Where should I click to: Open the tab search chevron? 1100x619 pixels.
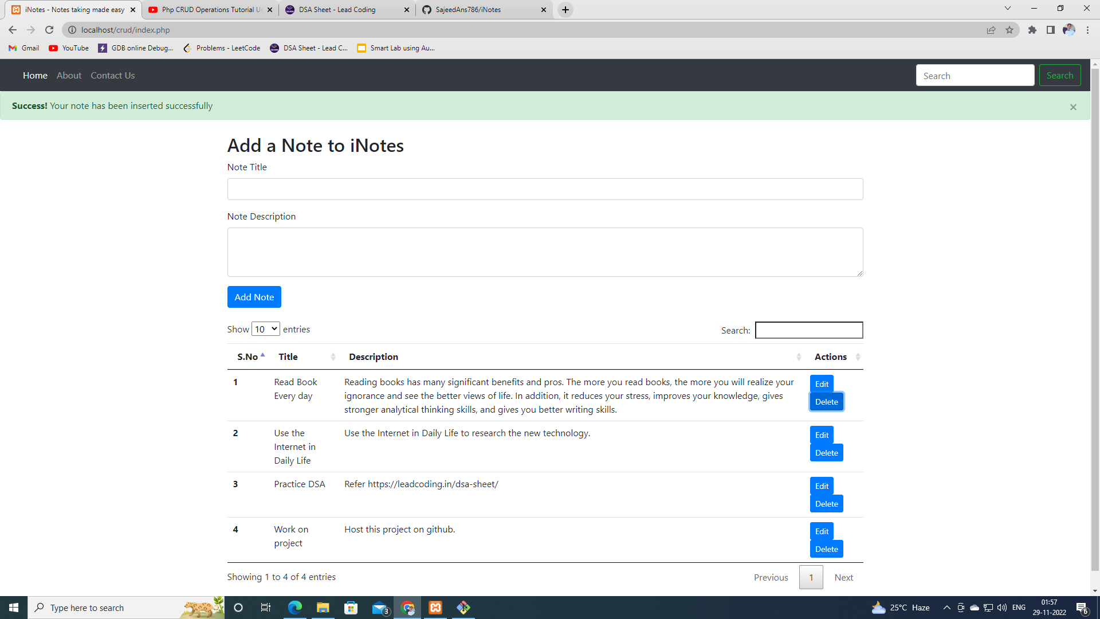(x=1008, y=9)
